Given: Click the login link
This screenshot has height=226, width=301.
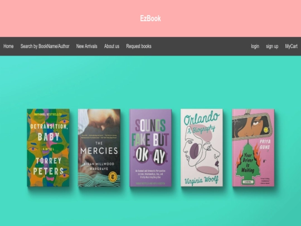Looking at the screenshot, I should point(255,46).
